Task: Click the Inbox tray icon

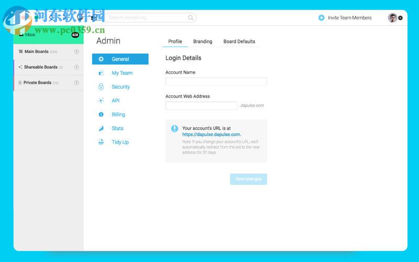Action: (21, 35)
